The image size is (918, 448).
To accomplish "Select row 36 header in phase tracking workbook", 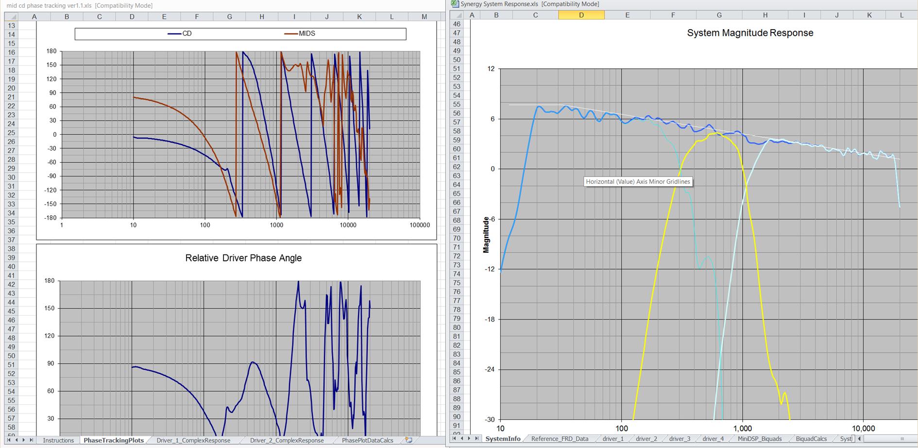I will point(11,231).
